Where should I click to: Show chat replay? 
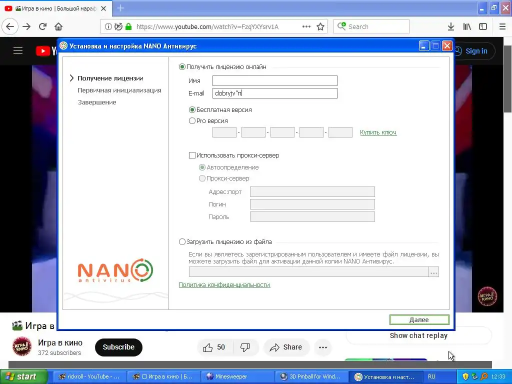418,335
